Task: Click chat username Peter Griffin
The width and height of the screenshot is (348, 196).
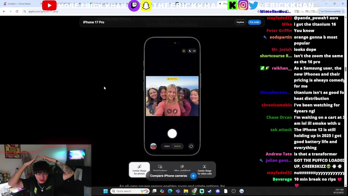Action: coord(279,31)
